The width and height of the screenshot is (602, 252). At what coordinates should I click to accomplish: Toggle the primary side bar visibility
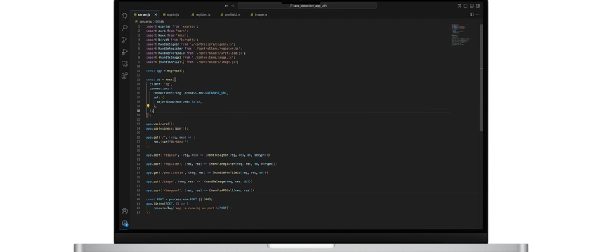click(x=465, y=6)
